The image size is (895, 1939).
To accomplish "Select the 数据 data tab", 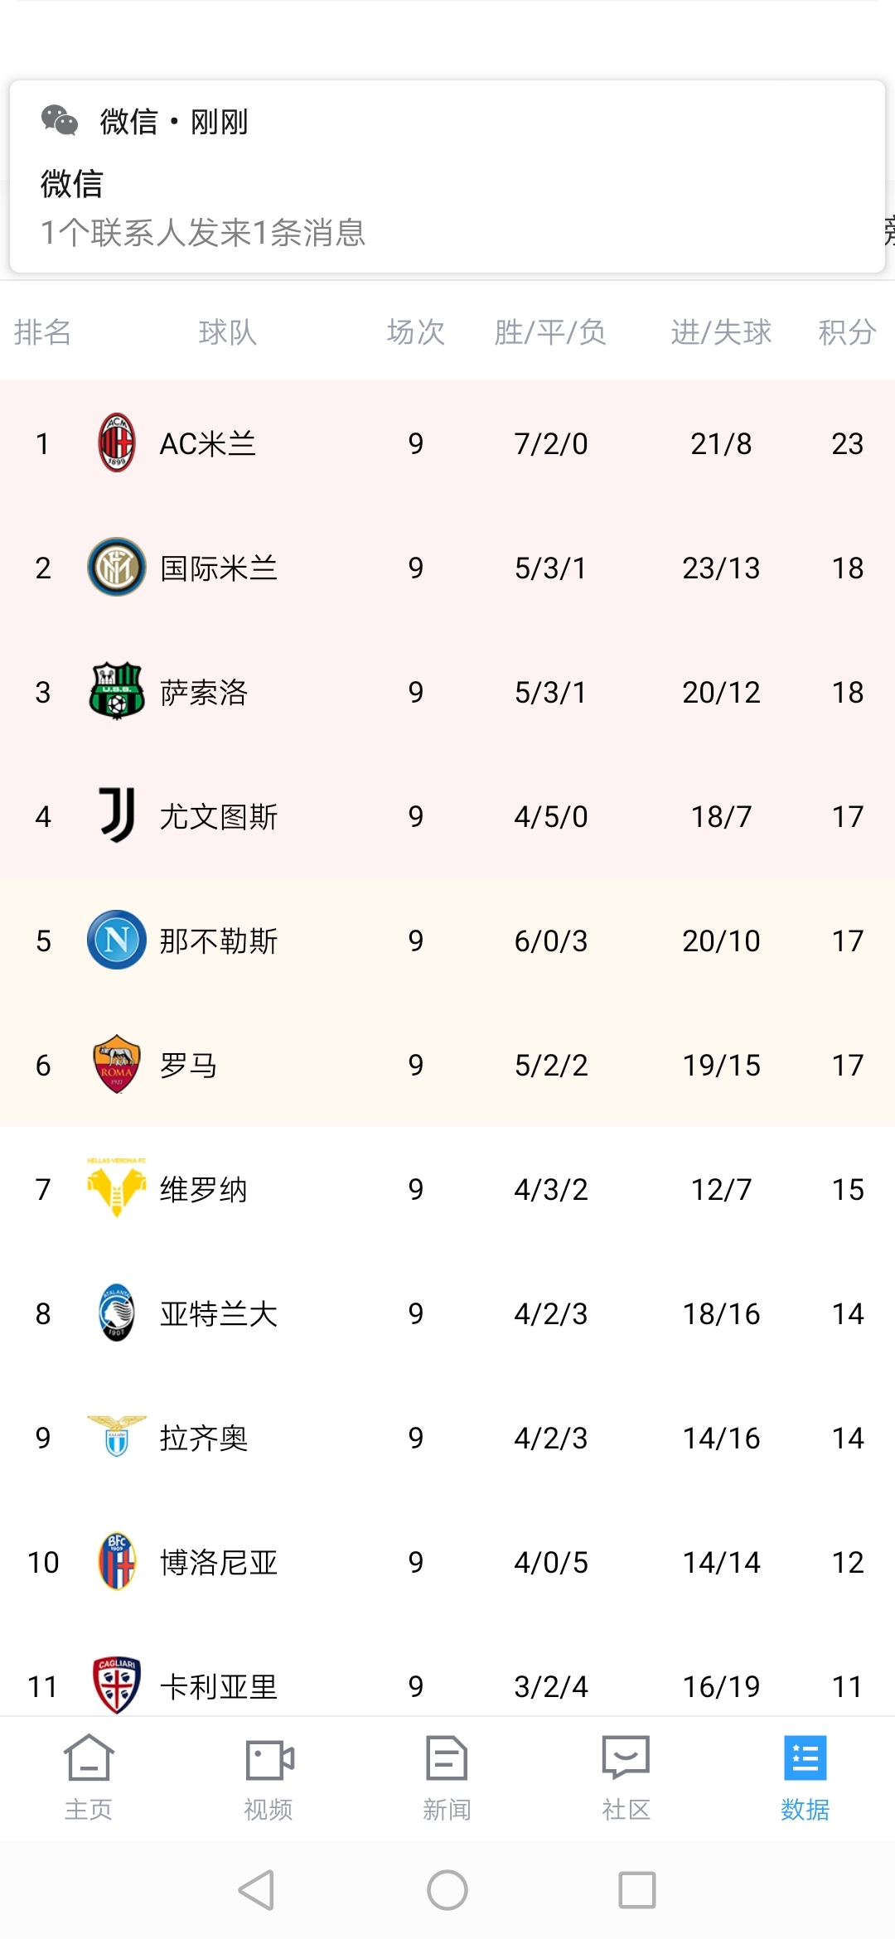I will (x=805, y=1777).
